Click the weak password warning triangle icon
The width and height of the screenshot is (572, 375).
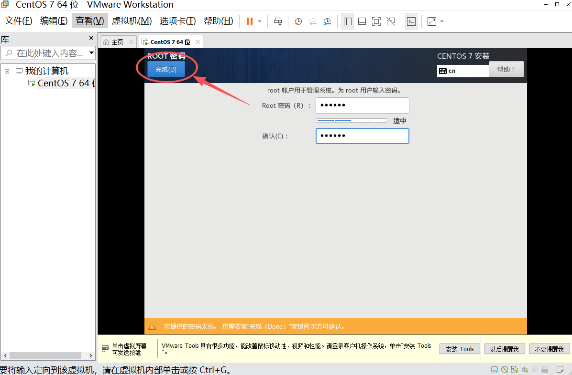152,326
